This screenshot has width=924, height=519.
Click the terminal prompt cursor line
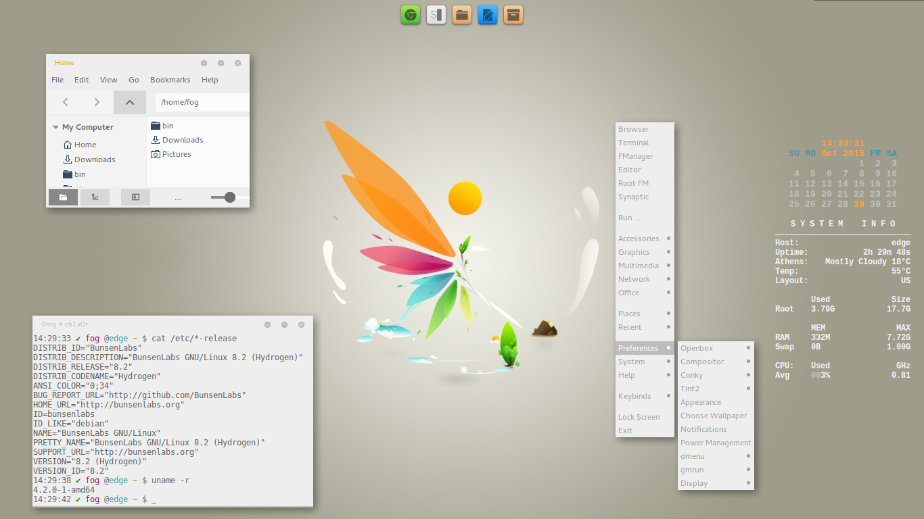pos(95,499)
